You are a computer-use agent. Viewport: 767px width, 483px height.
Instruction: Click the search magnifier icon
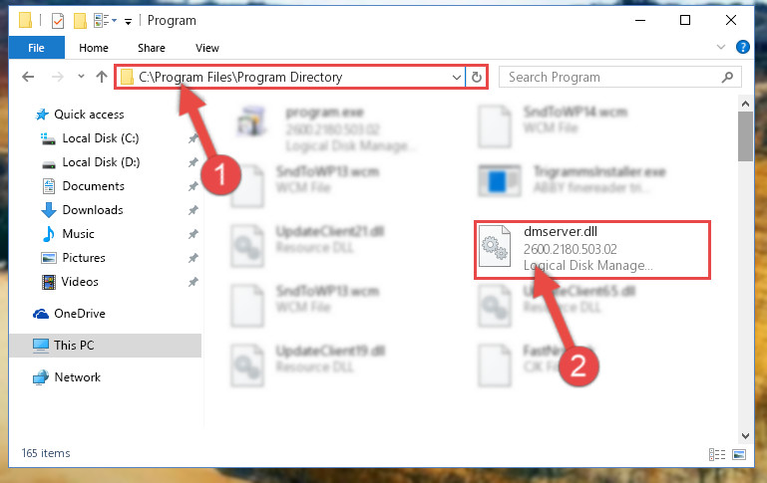pyautogui.click(x=727, y=77)
